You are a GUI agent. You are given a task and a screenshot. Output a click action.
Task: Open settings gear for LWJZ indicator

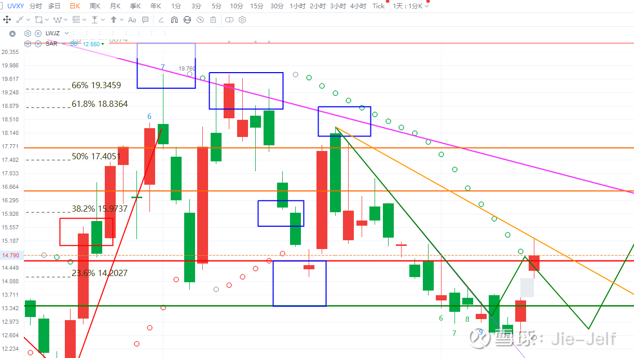[28, 33]
